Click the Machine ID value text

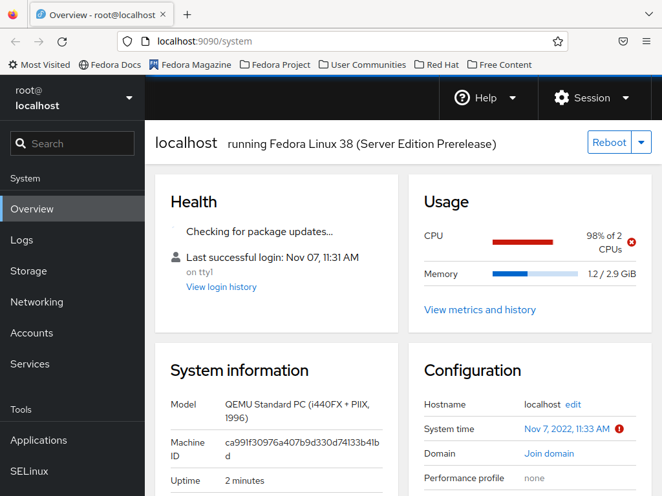point(303,449)
